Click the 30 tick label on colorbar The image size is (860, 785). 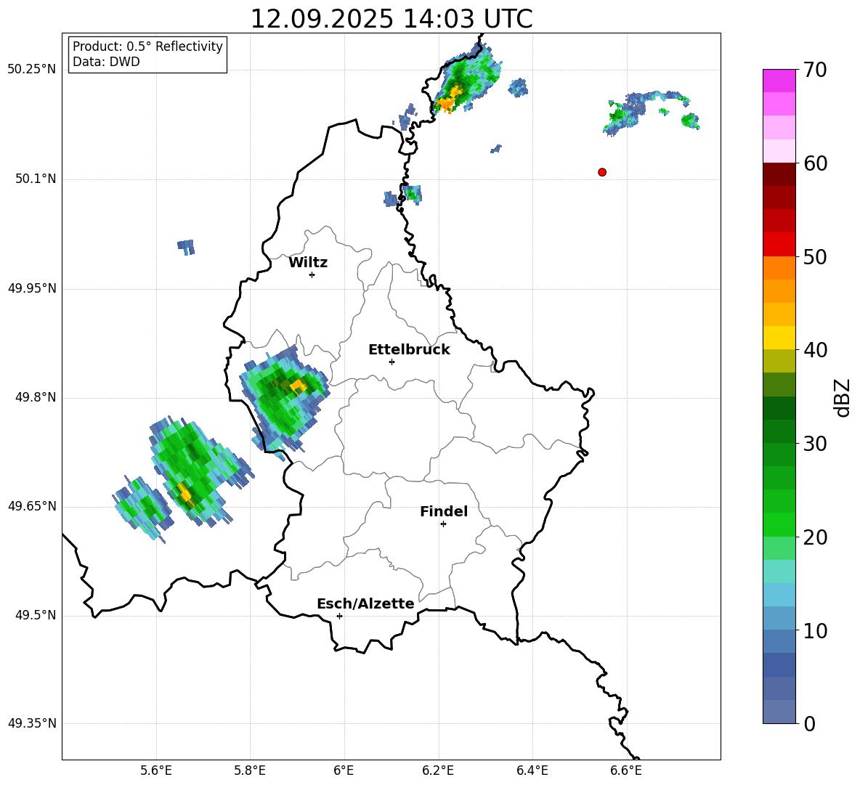[816, 444]
